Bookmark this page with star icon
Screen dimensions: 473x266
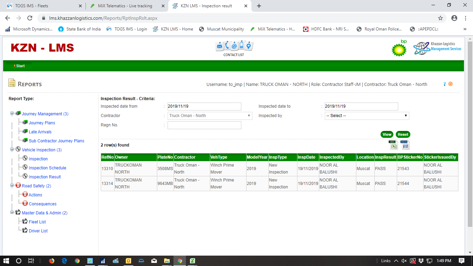[440, 18]
